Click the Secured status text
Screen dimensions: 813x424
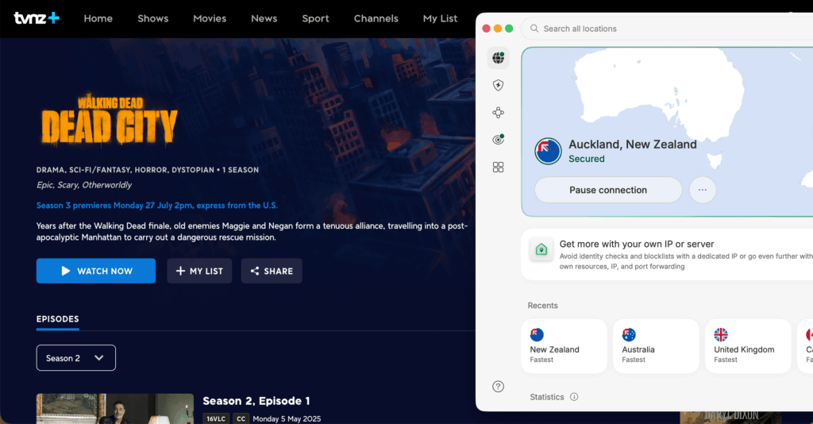587,159
